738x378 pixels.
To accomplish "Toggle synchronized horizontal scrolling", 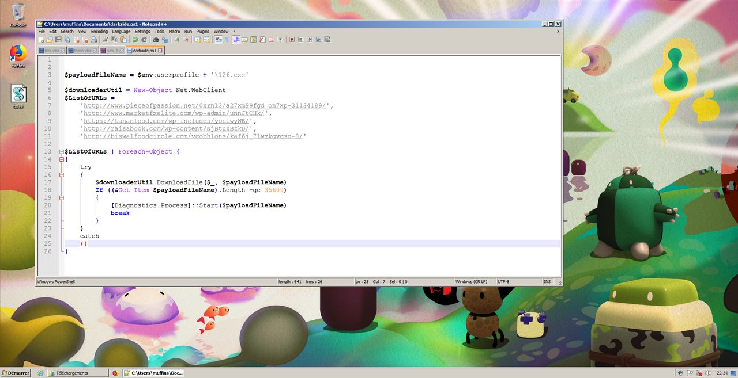I will (x=206, y=40).
